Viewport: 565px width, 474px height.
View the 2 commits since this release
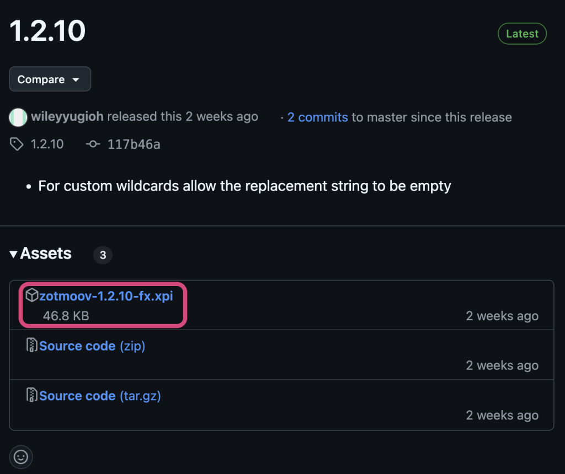click(317, 117)
